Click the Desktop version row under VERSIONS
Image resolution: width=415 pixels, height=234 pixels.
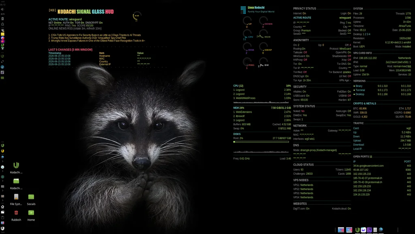(382, 94)
